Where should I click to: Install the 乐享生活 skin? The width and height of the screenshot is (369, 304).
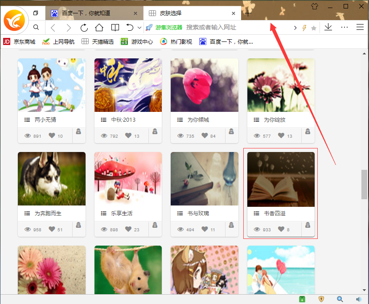pyautogui.click(x=155, y=225)
